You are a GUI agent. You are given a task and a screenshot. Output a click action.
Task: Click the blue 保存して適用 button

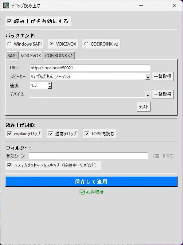(91, 182)
